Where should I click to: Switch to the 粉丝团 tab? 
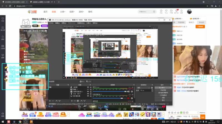tap(201, 22)
